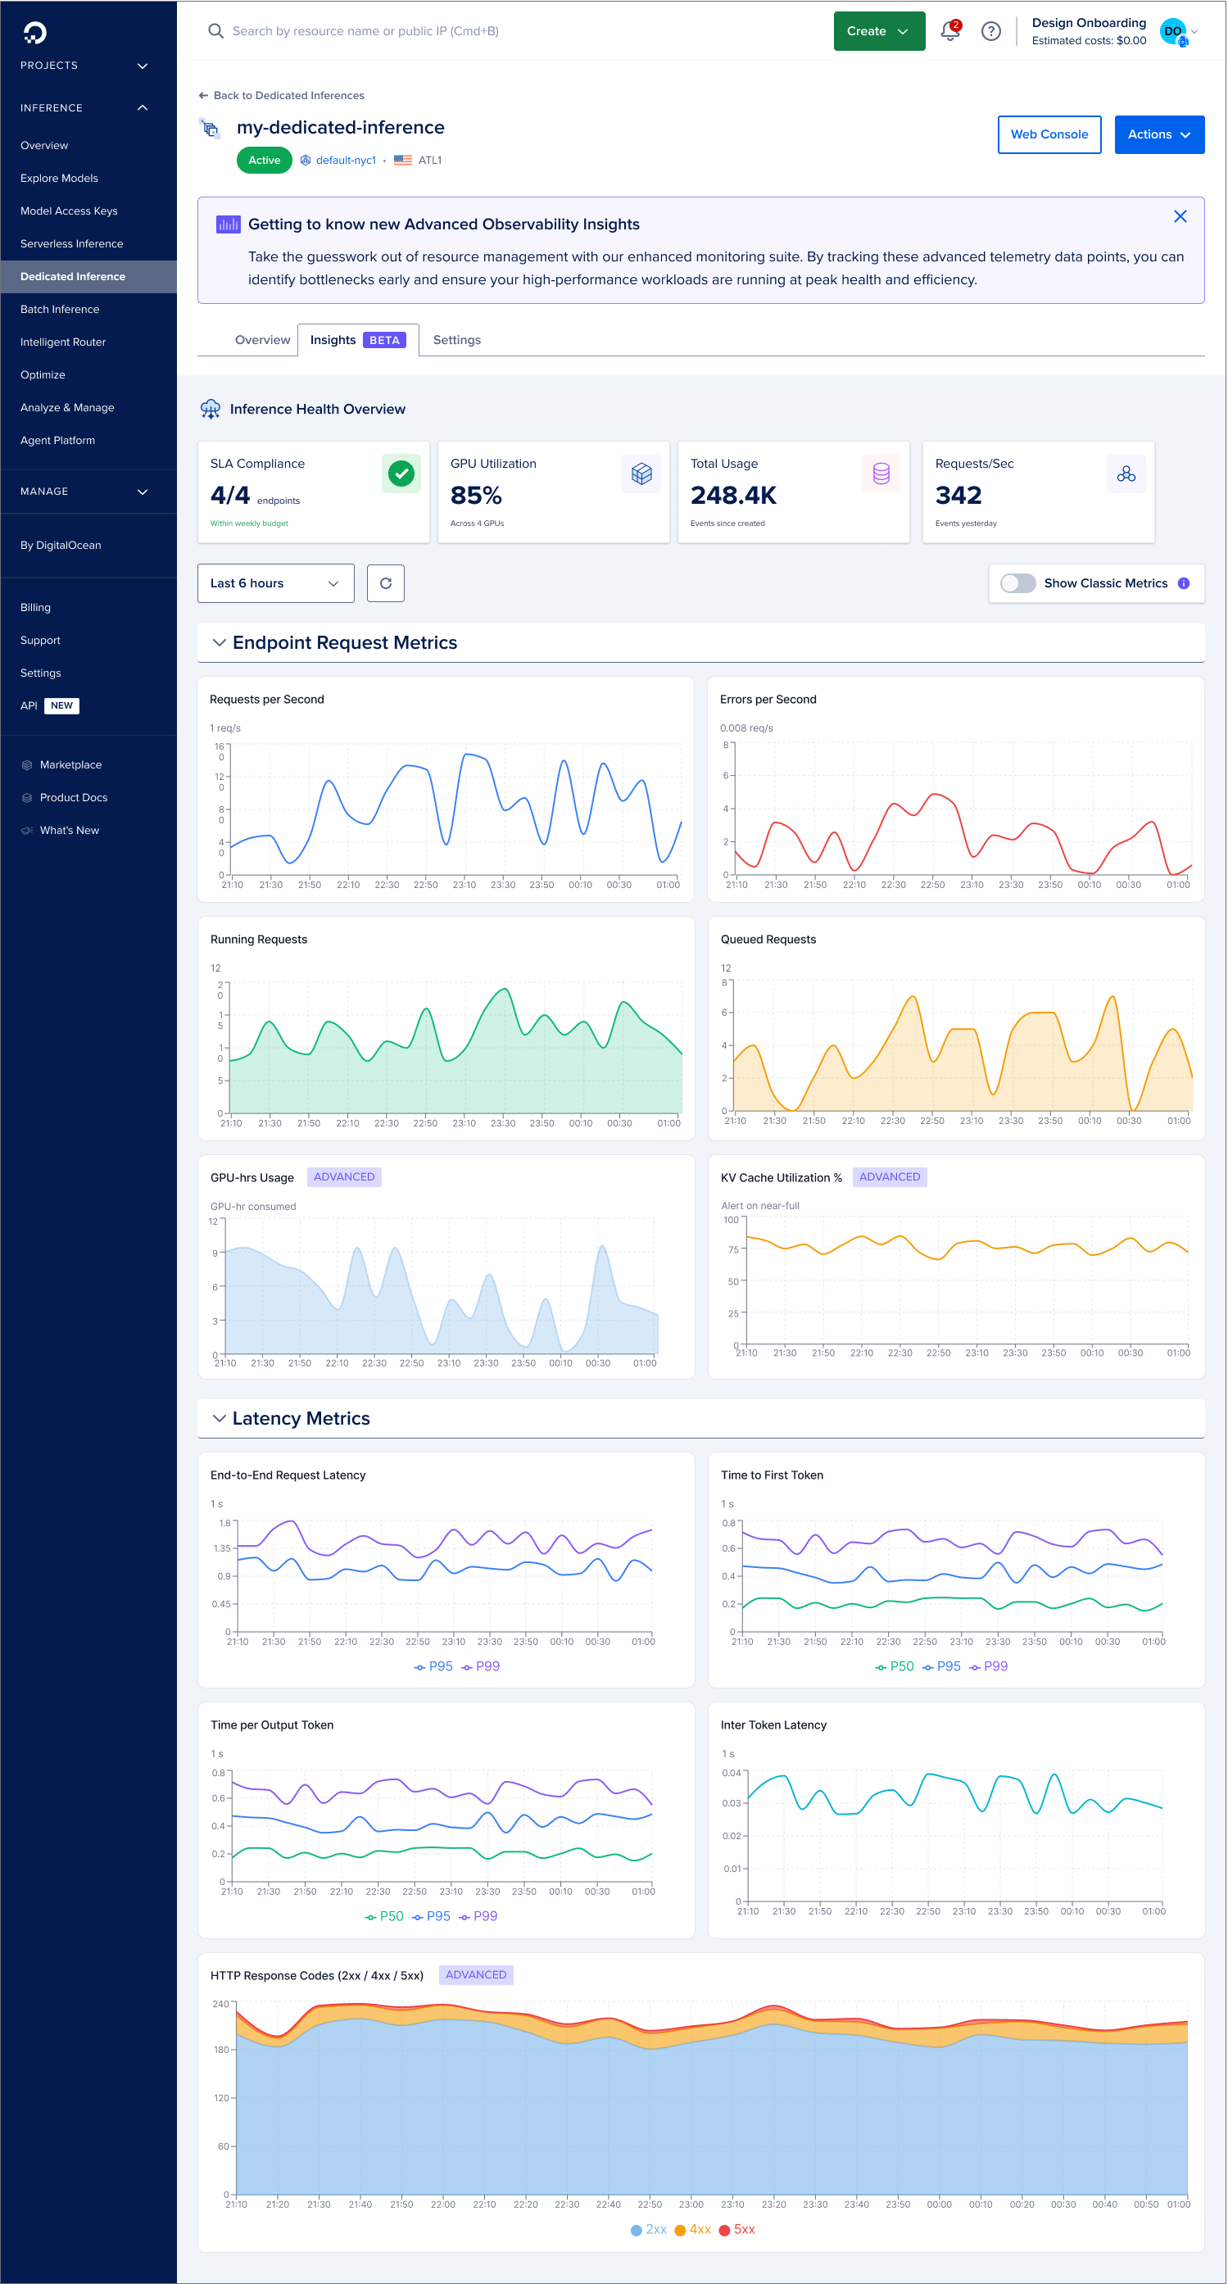Screen dimensions: 1228x2284
Task: Click the Web Console button
Action: pyautogui.click(x=1049, y=135)
